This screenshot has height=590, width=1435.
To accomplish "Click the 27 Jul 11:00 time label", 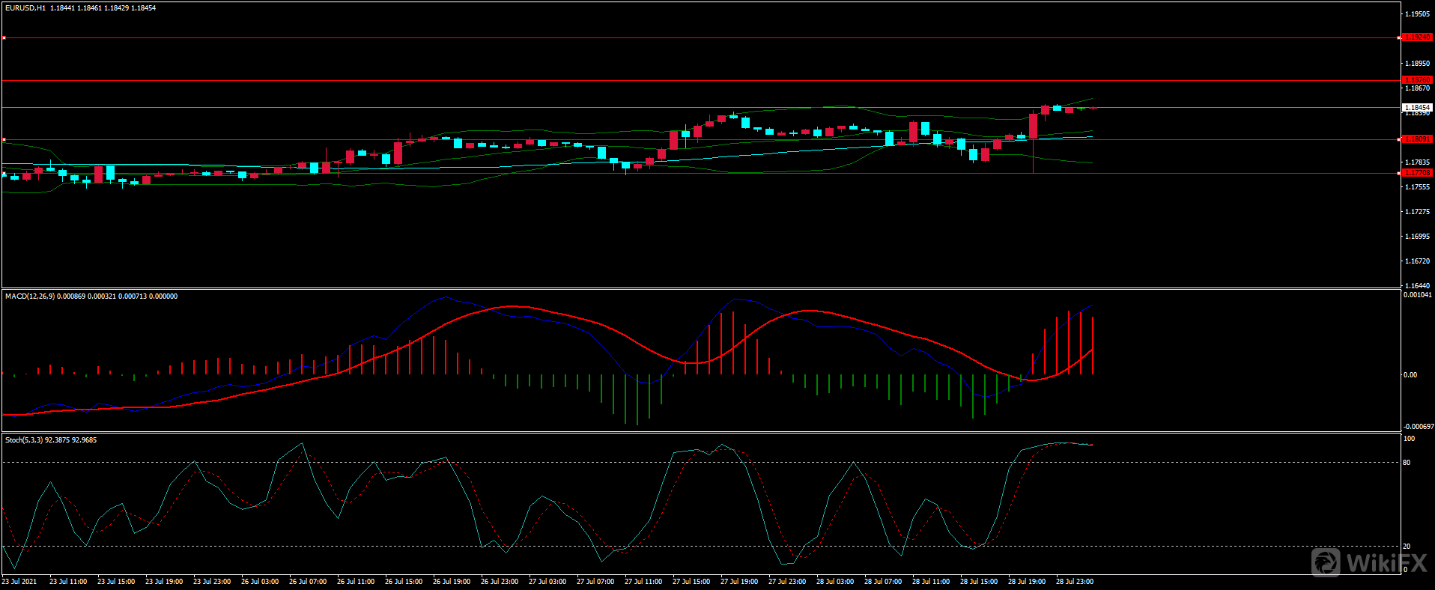I will click(643, 582).
